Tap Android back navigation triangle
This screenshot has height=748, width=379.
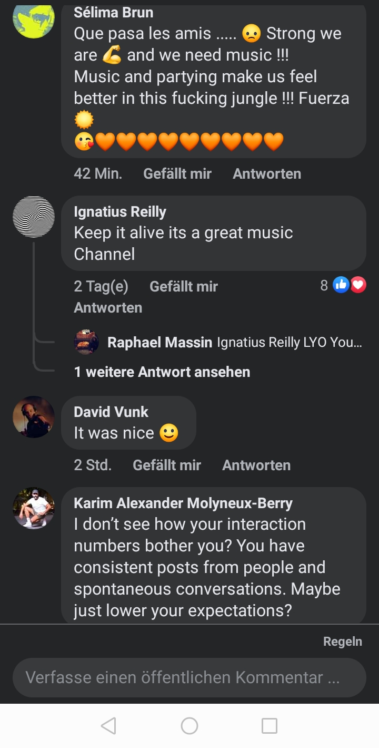tap(108, 726)
